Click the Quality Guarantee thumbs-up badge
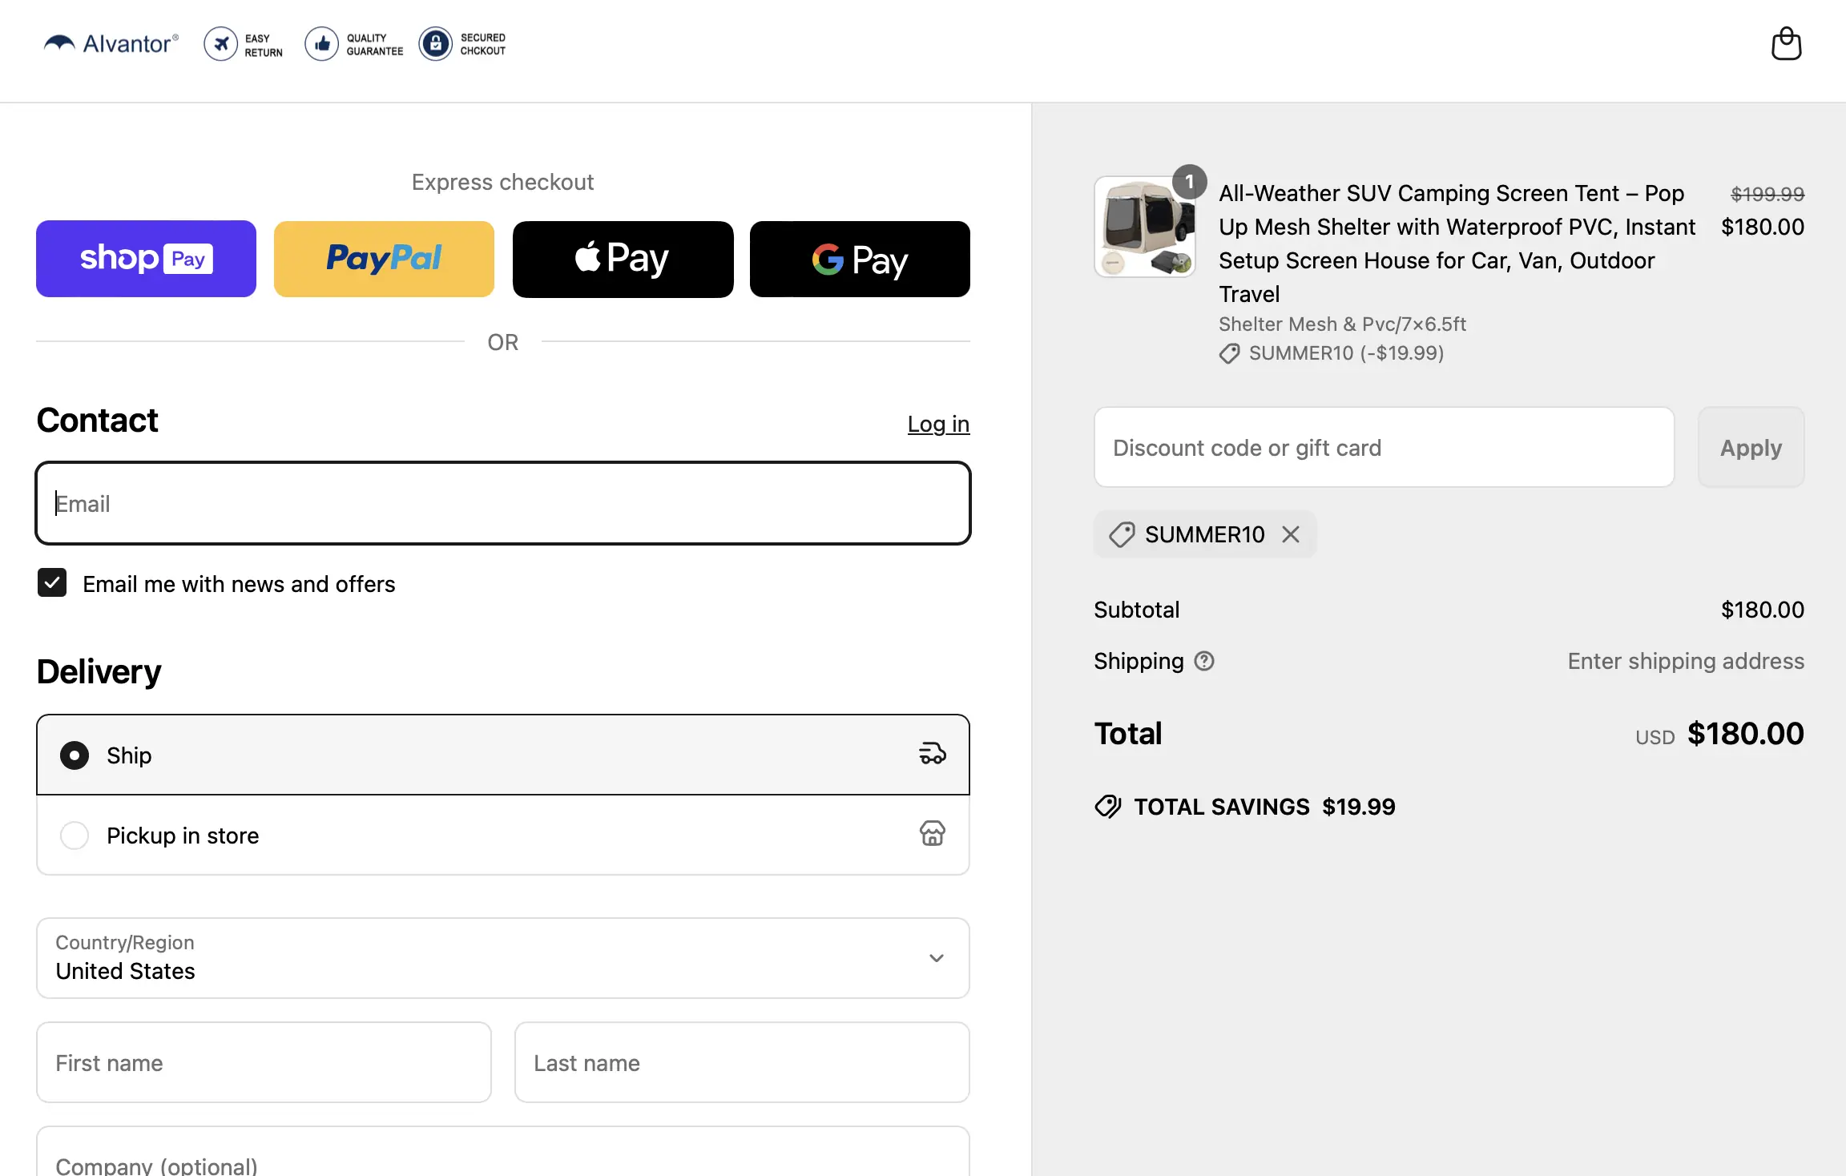1846x1176 pixels. pos(354,44)
